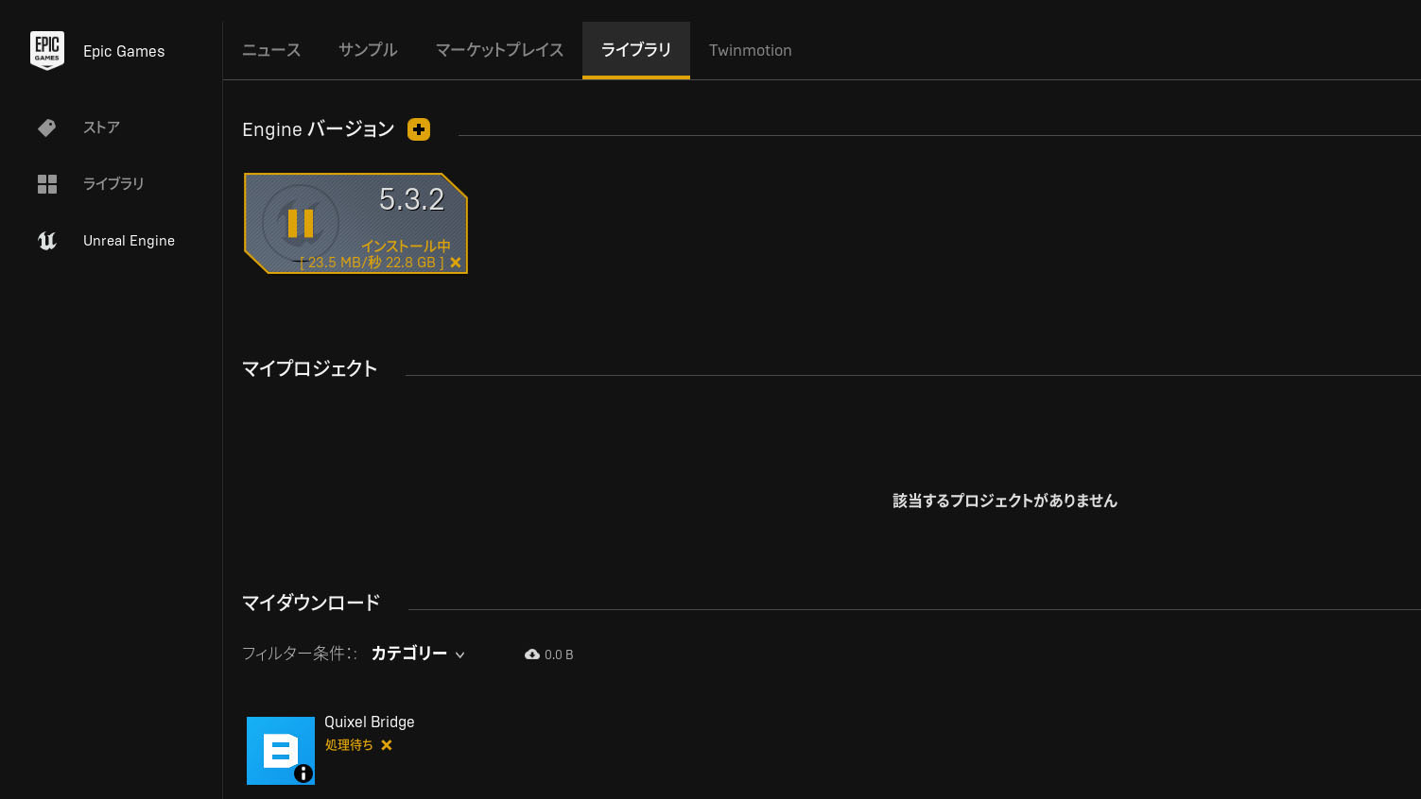Cancel the 5.3.2 engine install download
The height and width of the screenshot is (799, 1421).
coord(456,263)
